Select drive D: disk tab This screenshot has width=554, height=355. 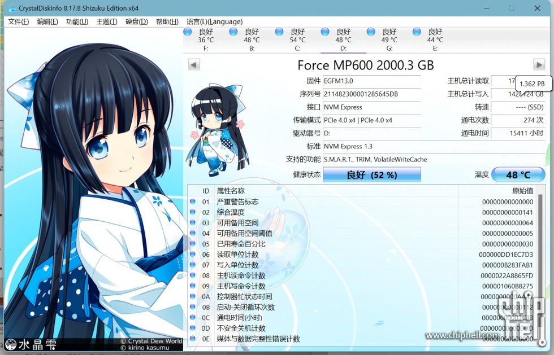click(344, 40)
